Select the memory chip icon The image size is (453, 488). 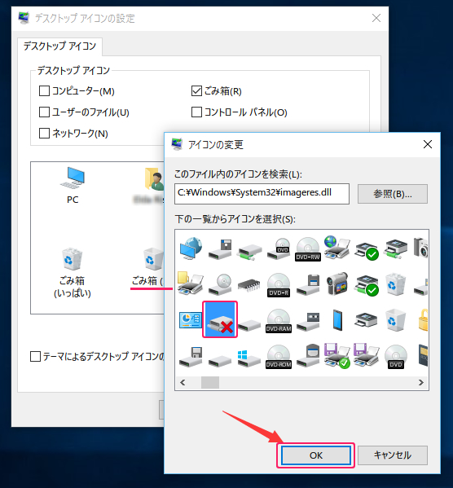click(249, 284)
